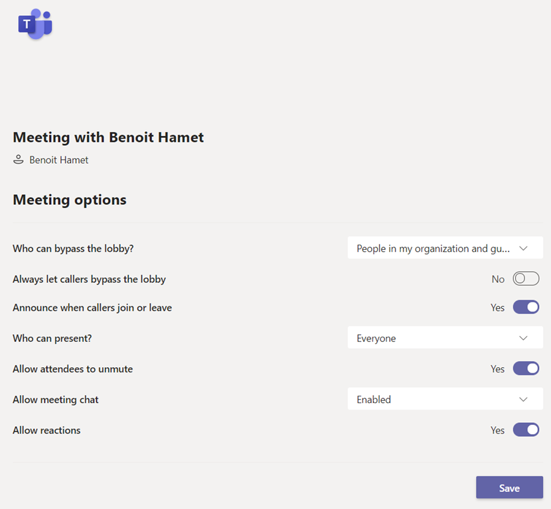Open the meeting chat Enabled dropdown
Screen dimensions: 551x509
(x=445, y=400)
